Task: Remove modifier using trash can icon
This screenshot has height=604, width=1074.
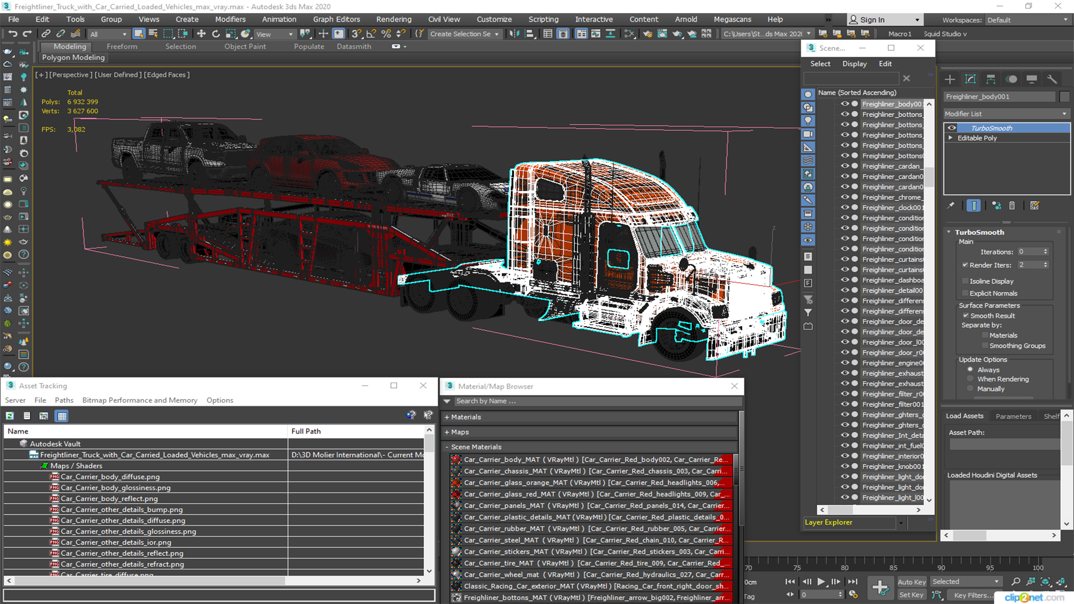Action: pos(1012,206)
